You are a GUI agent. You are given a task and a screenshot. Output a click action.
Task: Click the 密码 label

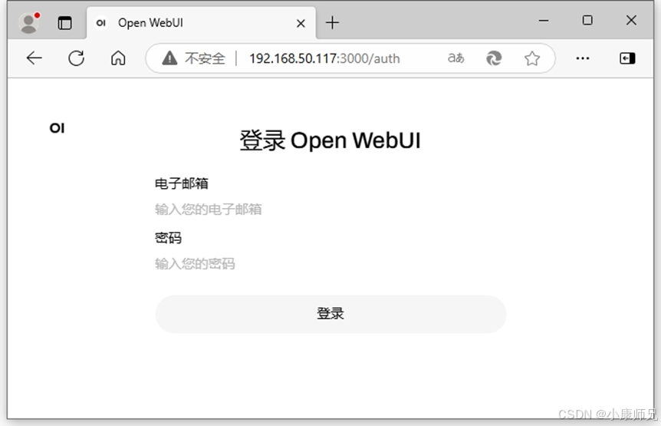tap(168, 238)
